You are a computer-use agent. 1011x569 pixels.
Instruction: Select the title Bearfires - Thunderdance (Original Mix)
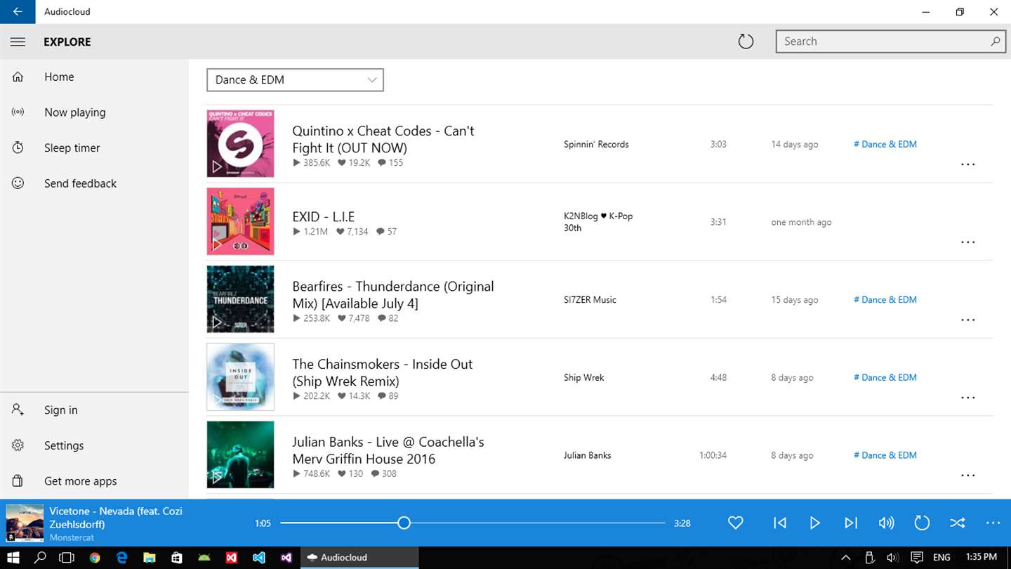(x=393, y=295)
